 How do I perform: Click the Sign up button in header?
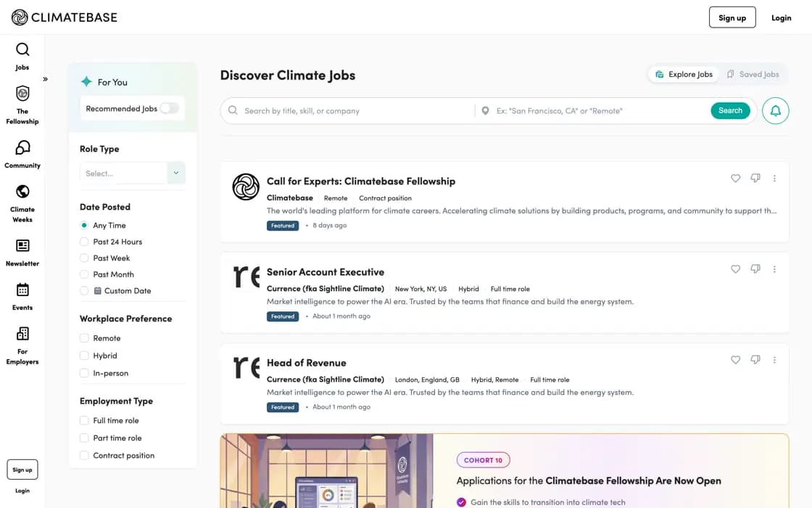732,17
